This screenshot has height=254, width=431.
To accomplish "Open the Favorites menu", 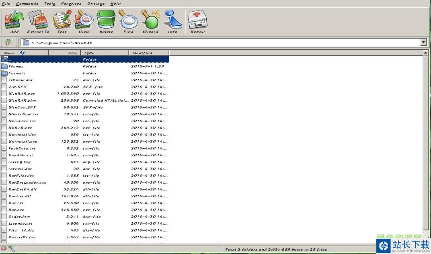I will click(x=71, y=4).
